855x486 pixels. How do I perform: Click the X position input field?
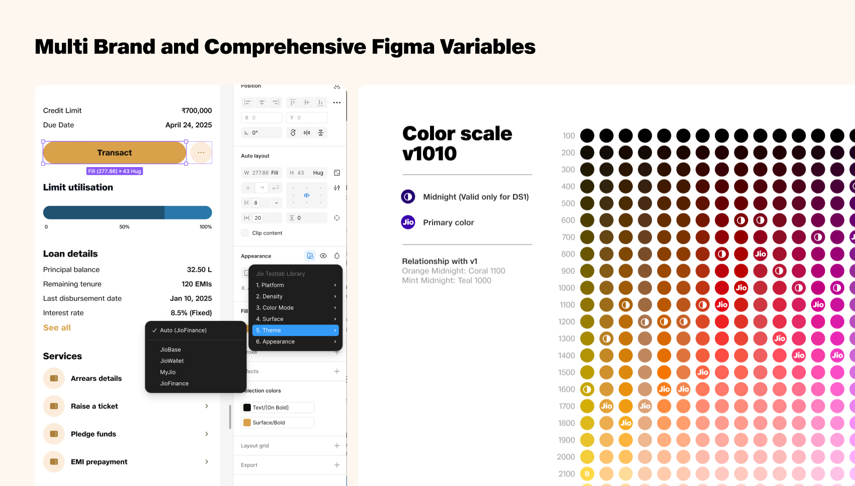coord(262,118)
